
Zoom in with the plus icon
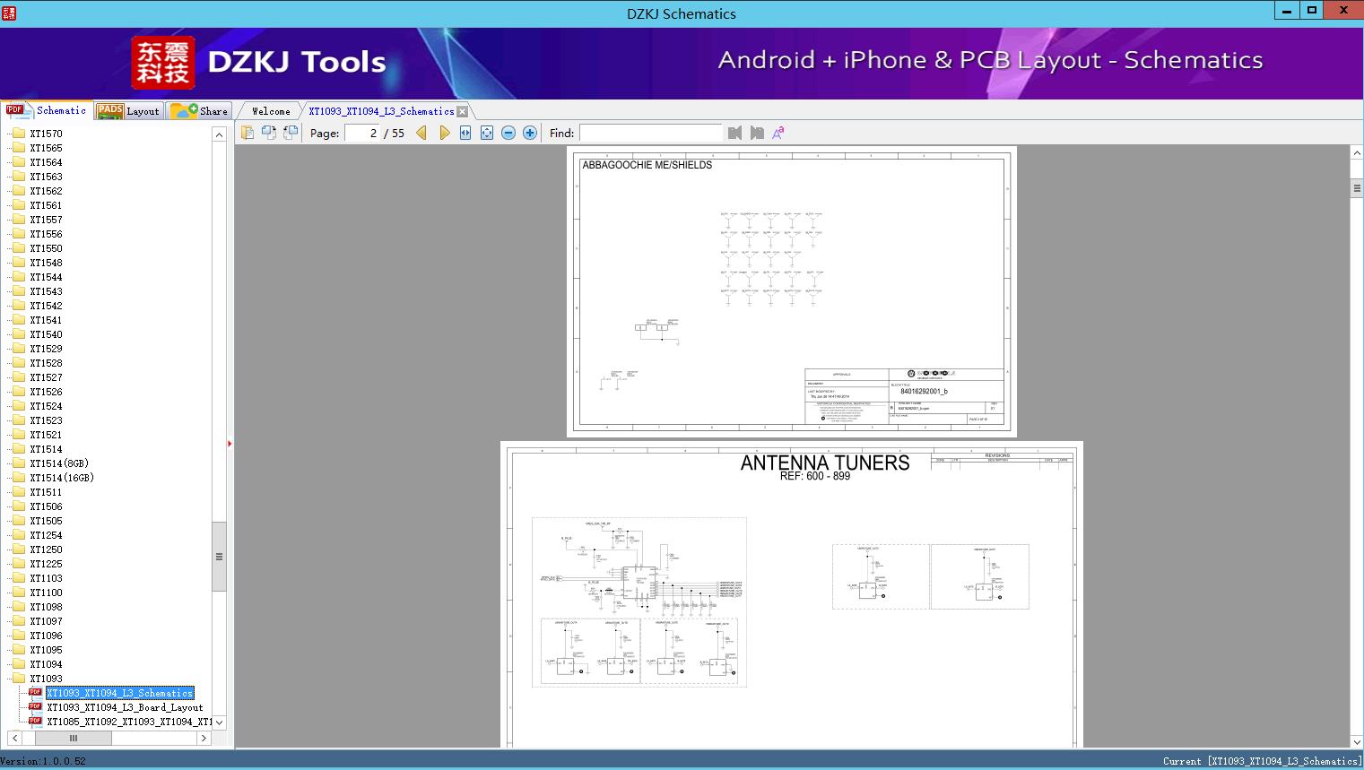(530, 133)
